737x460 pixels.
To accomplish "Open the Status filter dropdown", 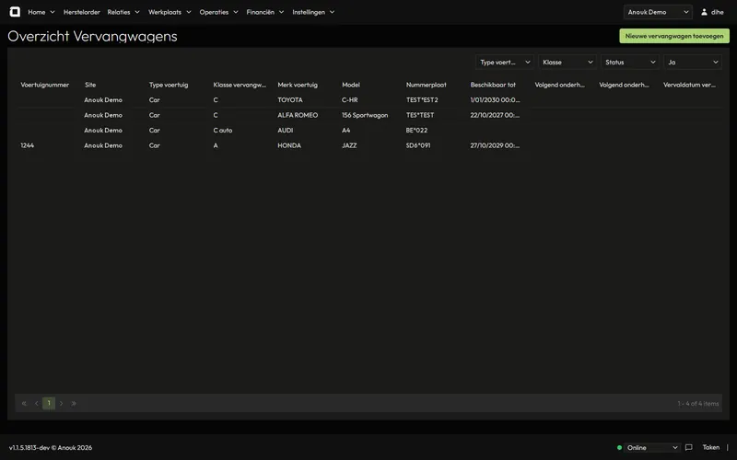I will [x=630, y=62].
